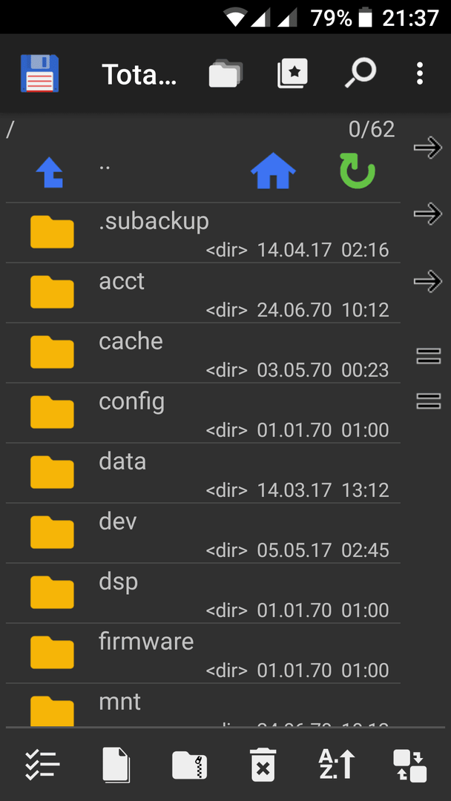451x801 pixels.
Task: Open the .subackup folder
Action: (203, 234)
